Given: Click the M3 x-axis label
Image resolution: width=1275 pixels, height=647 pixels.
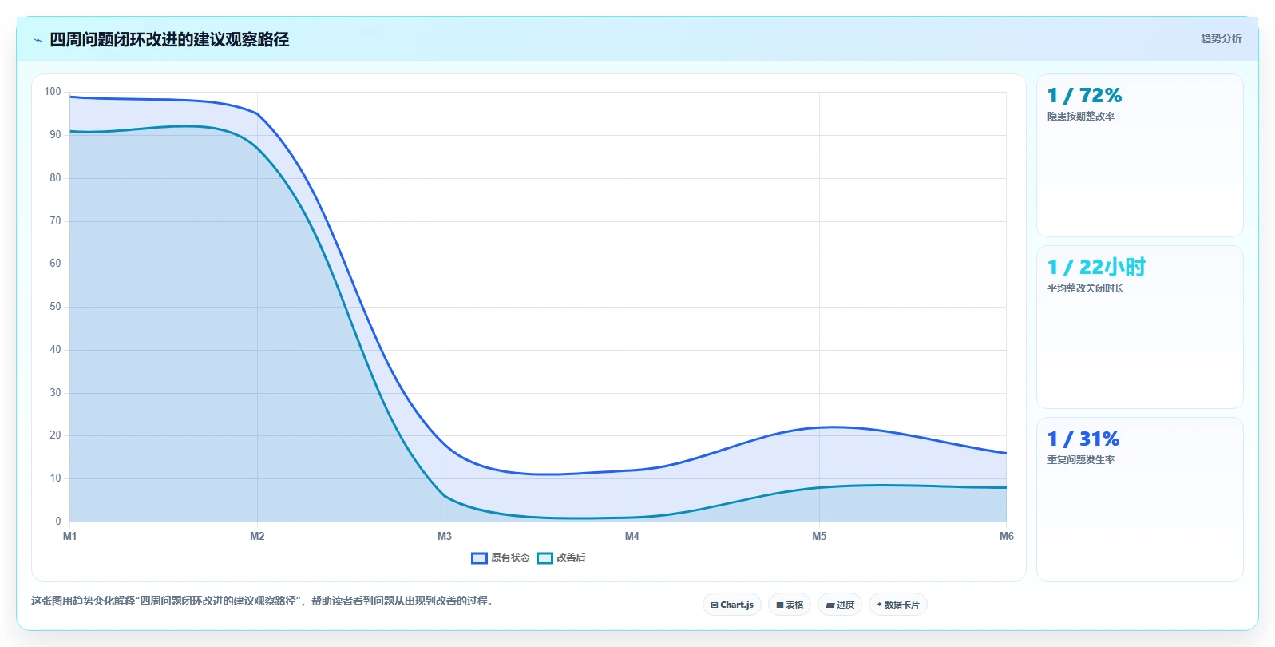Looking at the screenshot, I should click(445, 536).
